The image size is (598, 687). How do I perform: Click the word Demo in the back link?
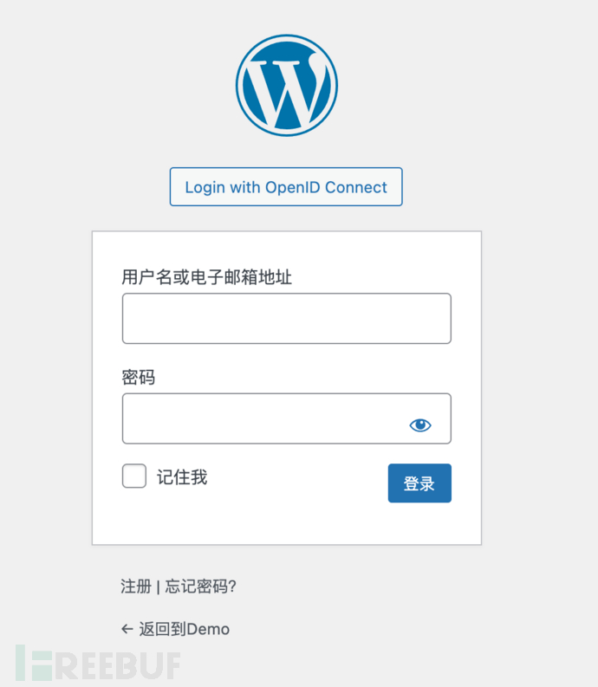point(208,630)
